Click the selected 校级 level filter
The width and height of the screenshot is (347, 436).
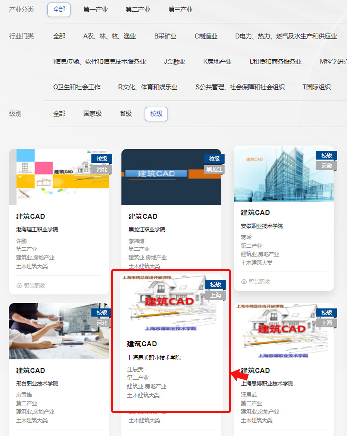[x=156, y=114]
